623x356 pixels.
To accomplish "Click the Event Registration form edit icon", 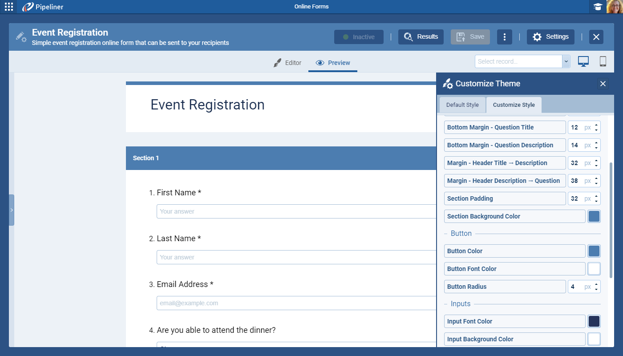I will point(21,37).
